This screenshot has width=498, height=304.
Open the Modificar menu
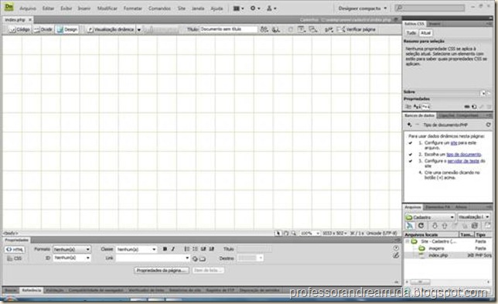(107, 9)
